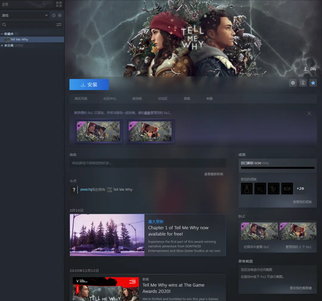Click the 重大更新 label

(156, 221)
